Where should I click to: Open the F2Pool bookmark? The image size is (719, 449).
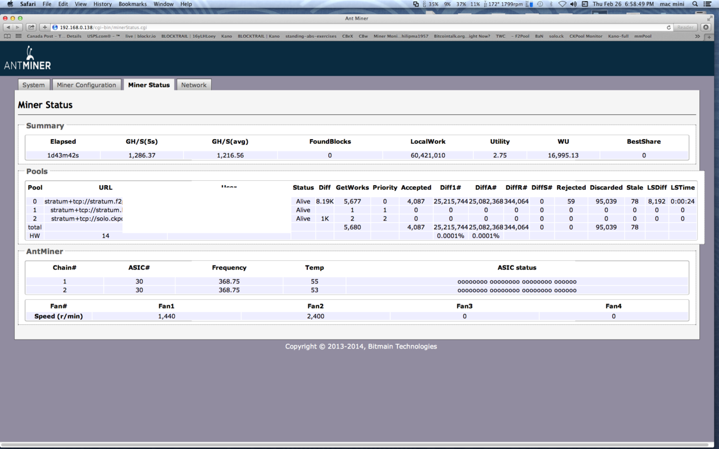click(x=520, y=36)
